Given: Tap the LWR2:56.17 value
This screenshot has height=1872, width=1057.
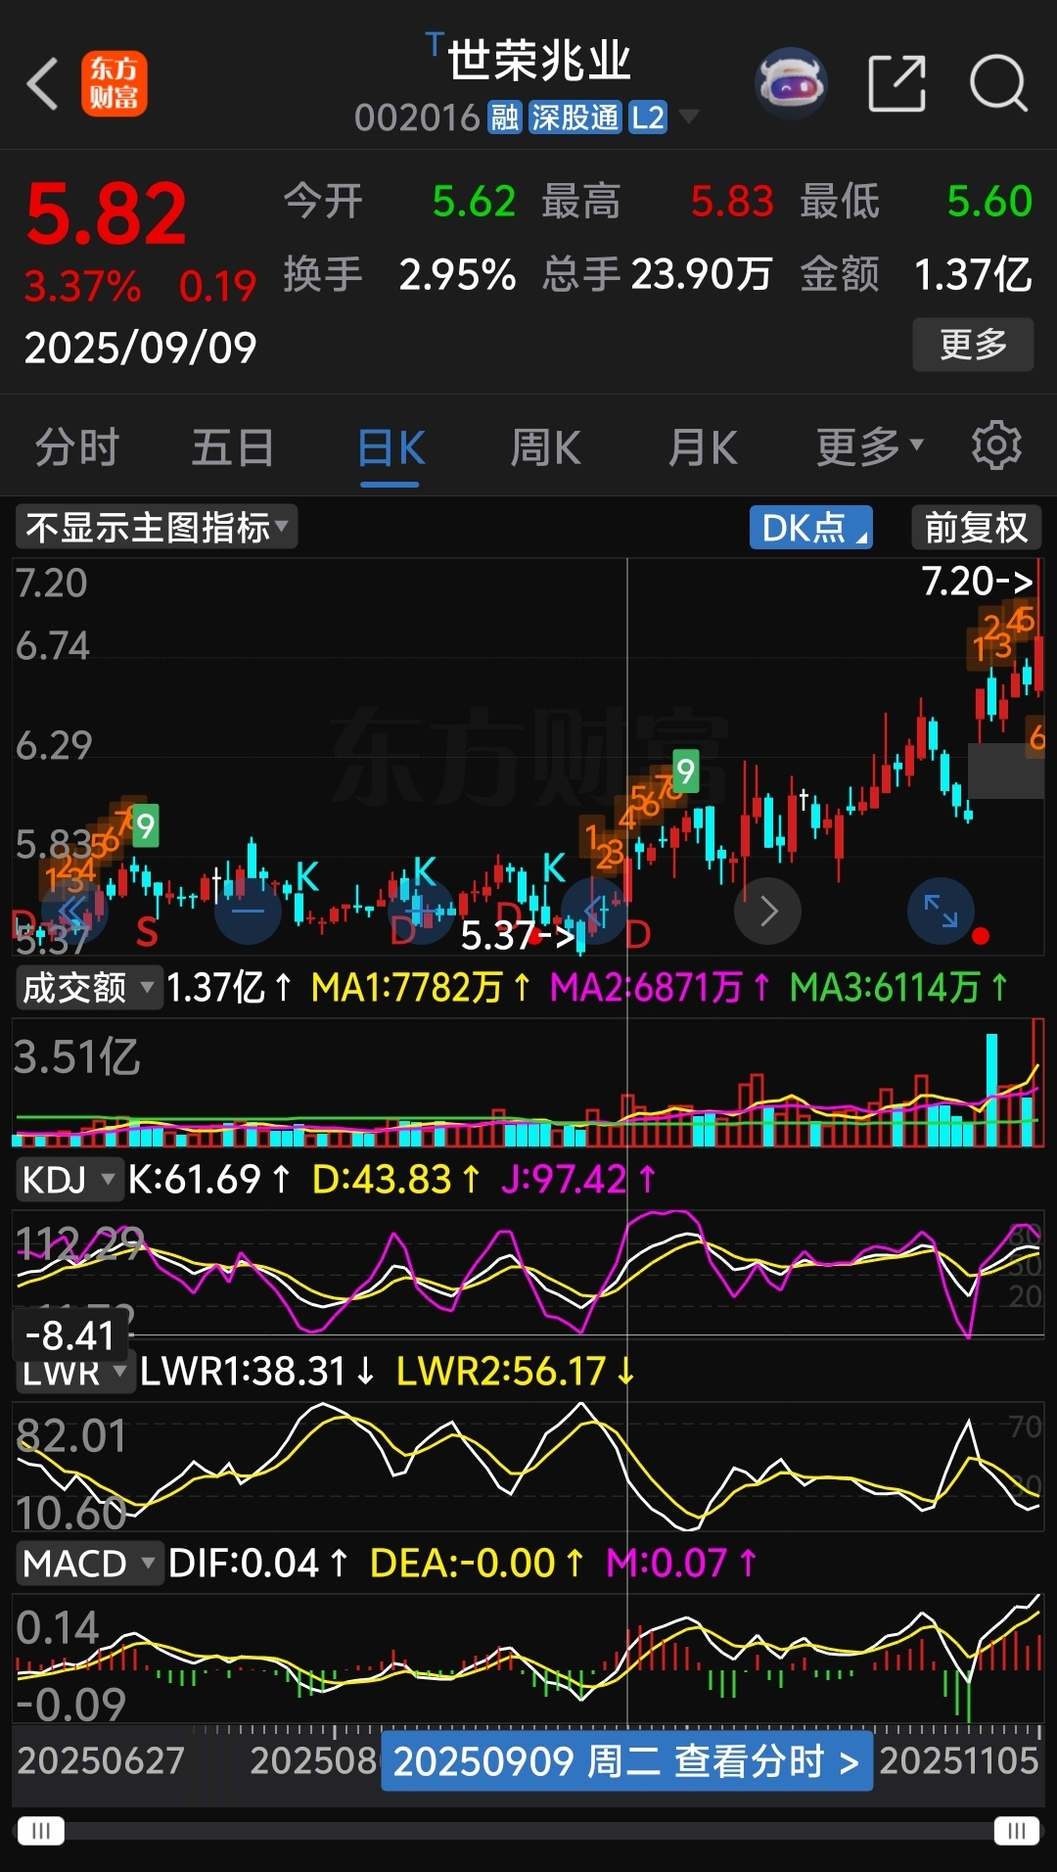Looking at the screenshot, I should point(516,1372).
